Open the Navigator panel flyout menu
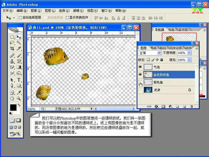 [x=205, y=30]
